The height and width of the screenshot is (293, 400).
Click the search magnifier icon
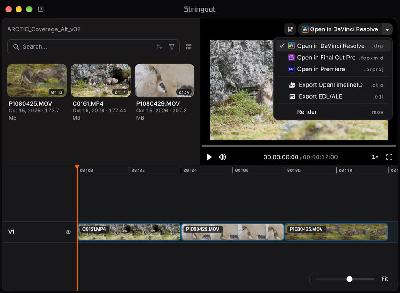coord(16,47)
